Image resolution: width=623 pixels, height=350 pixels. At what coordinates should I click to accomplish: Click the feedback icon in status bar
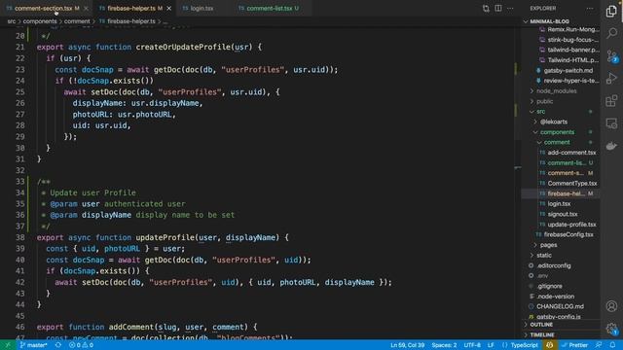(x=599, y=345)
